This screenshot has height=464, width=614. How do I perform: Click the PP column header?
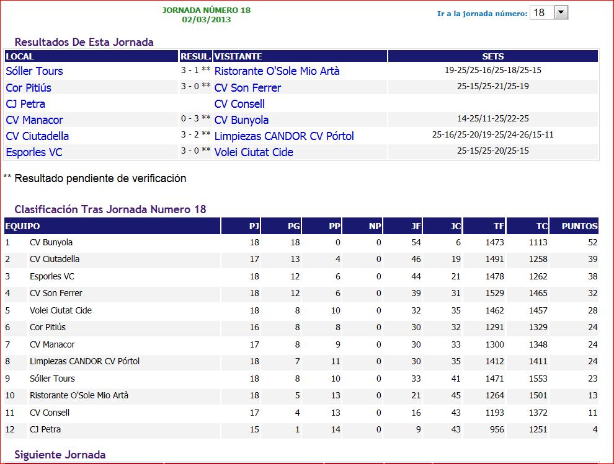[x=322, y=226]
